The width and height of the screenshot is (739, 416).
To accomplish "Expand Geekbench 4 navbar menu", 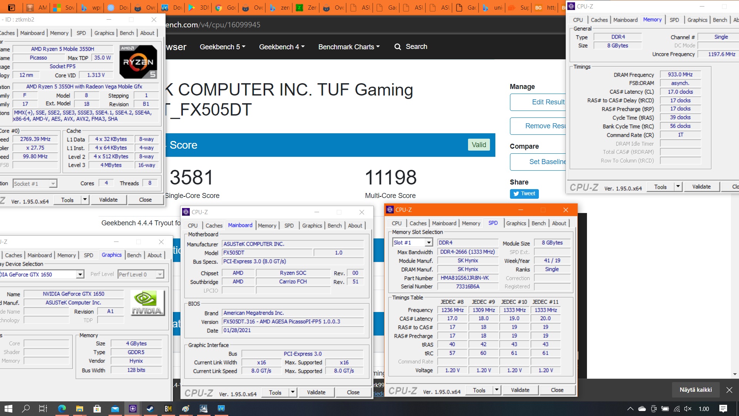I will click(x=282, y=47).
